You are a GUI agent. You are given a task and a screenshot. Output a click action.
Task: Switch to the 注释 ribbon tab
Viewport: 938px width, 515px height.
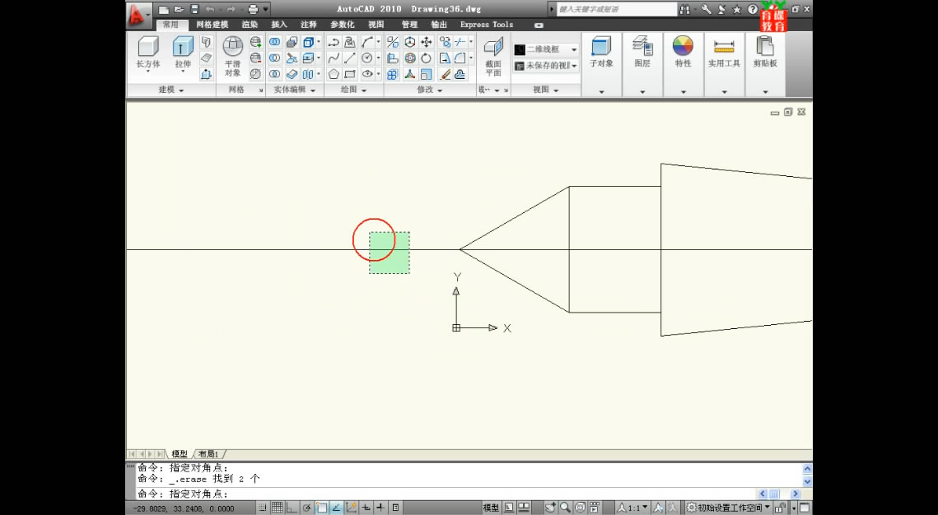click(309, 25)
